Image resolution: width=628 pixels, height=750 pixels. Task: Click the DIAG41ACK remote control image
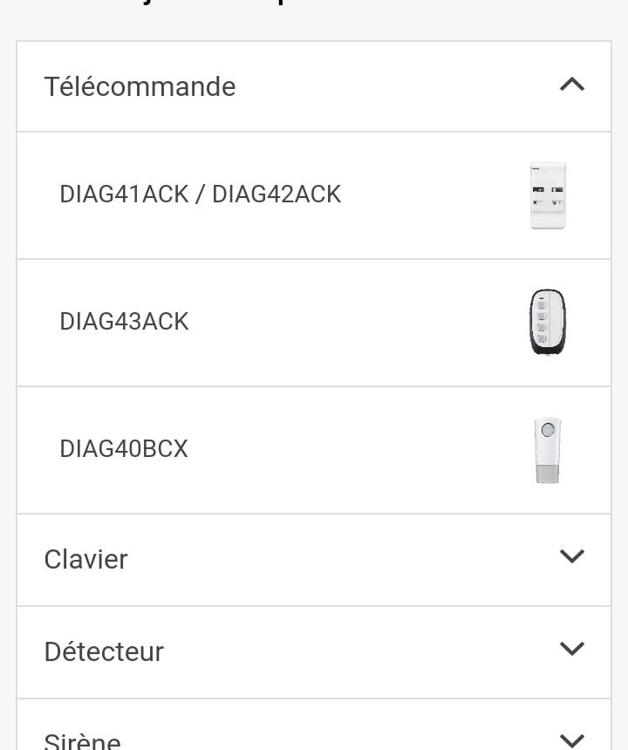548,195
